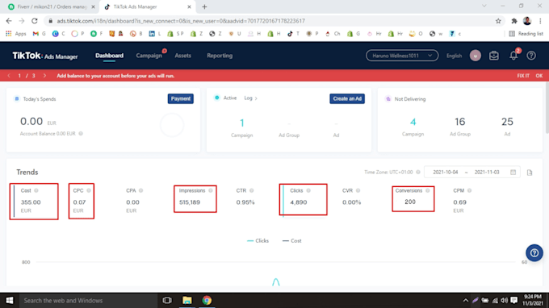Open a new Chrome tab
The height and width of the screenshot is (308, 549).
click(204, 6)
